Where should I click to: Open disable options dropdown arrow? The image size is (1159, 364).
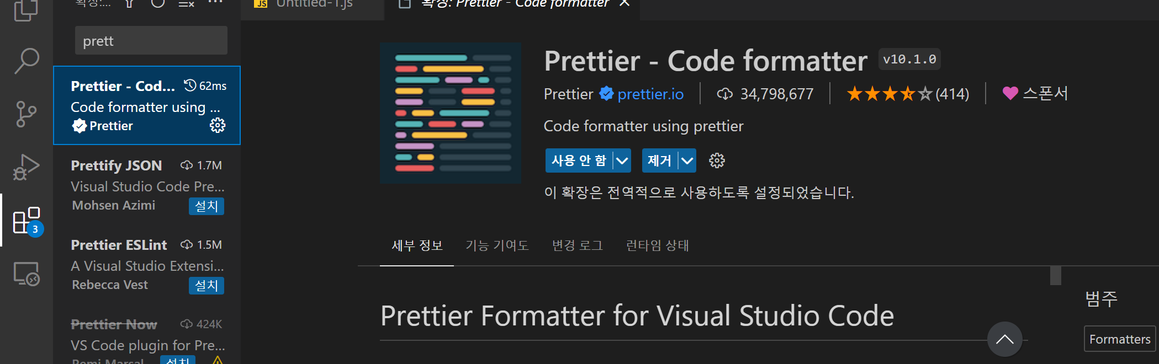[622, 160]
